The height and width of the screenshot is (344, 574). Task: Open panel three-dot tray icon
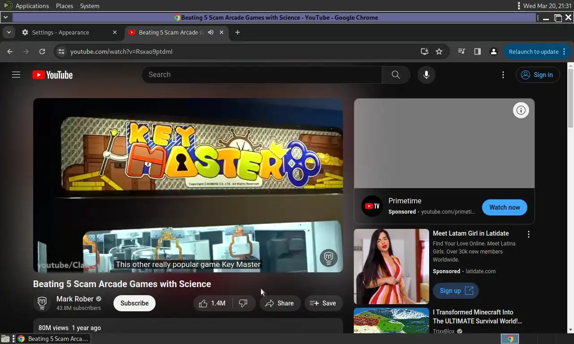tap(519, 6)
